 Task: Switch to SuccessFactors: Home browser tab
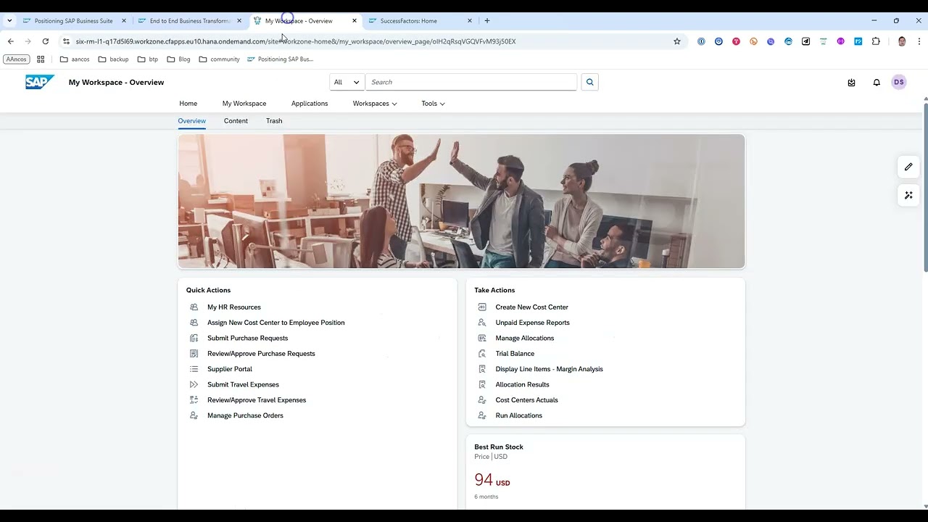[x=420, y=21]
